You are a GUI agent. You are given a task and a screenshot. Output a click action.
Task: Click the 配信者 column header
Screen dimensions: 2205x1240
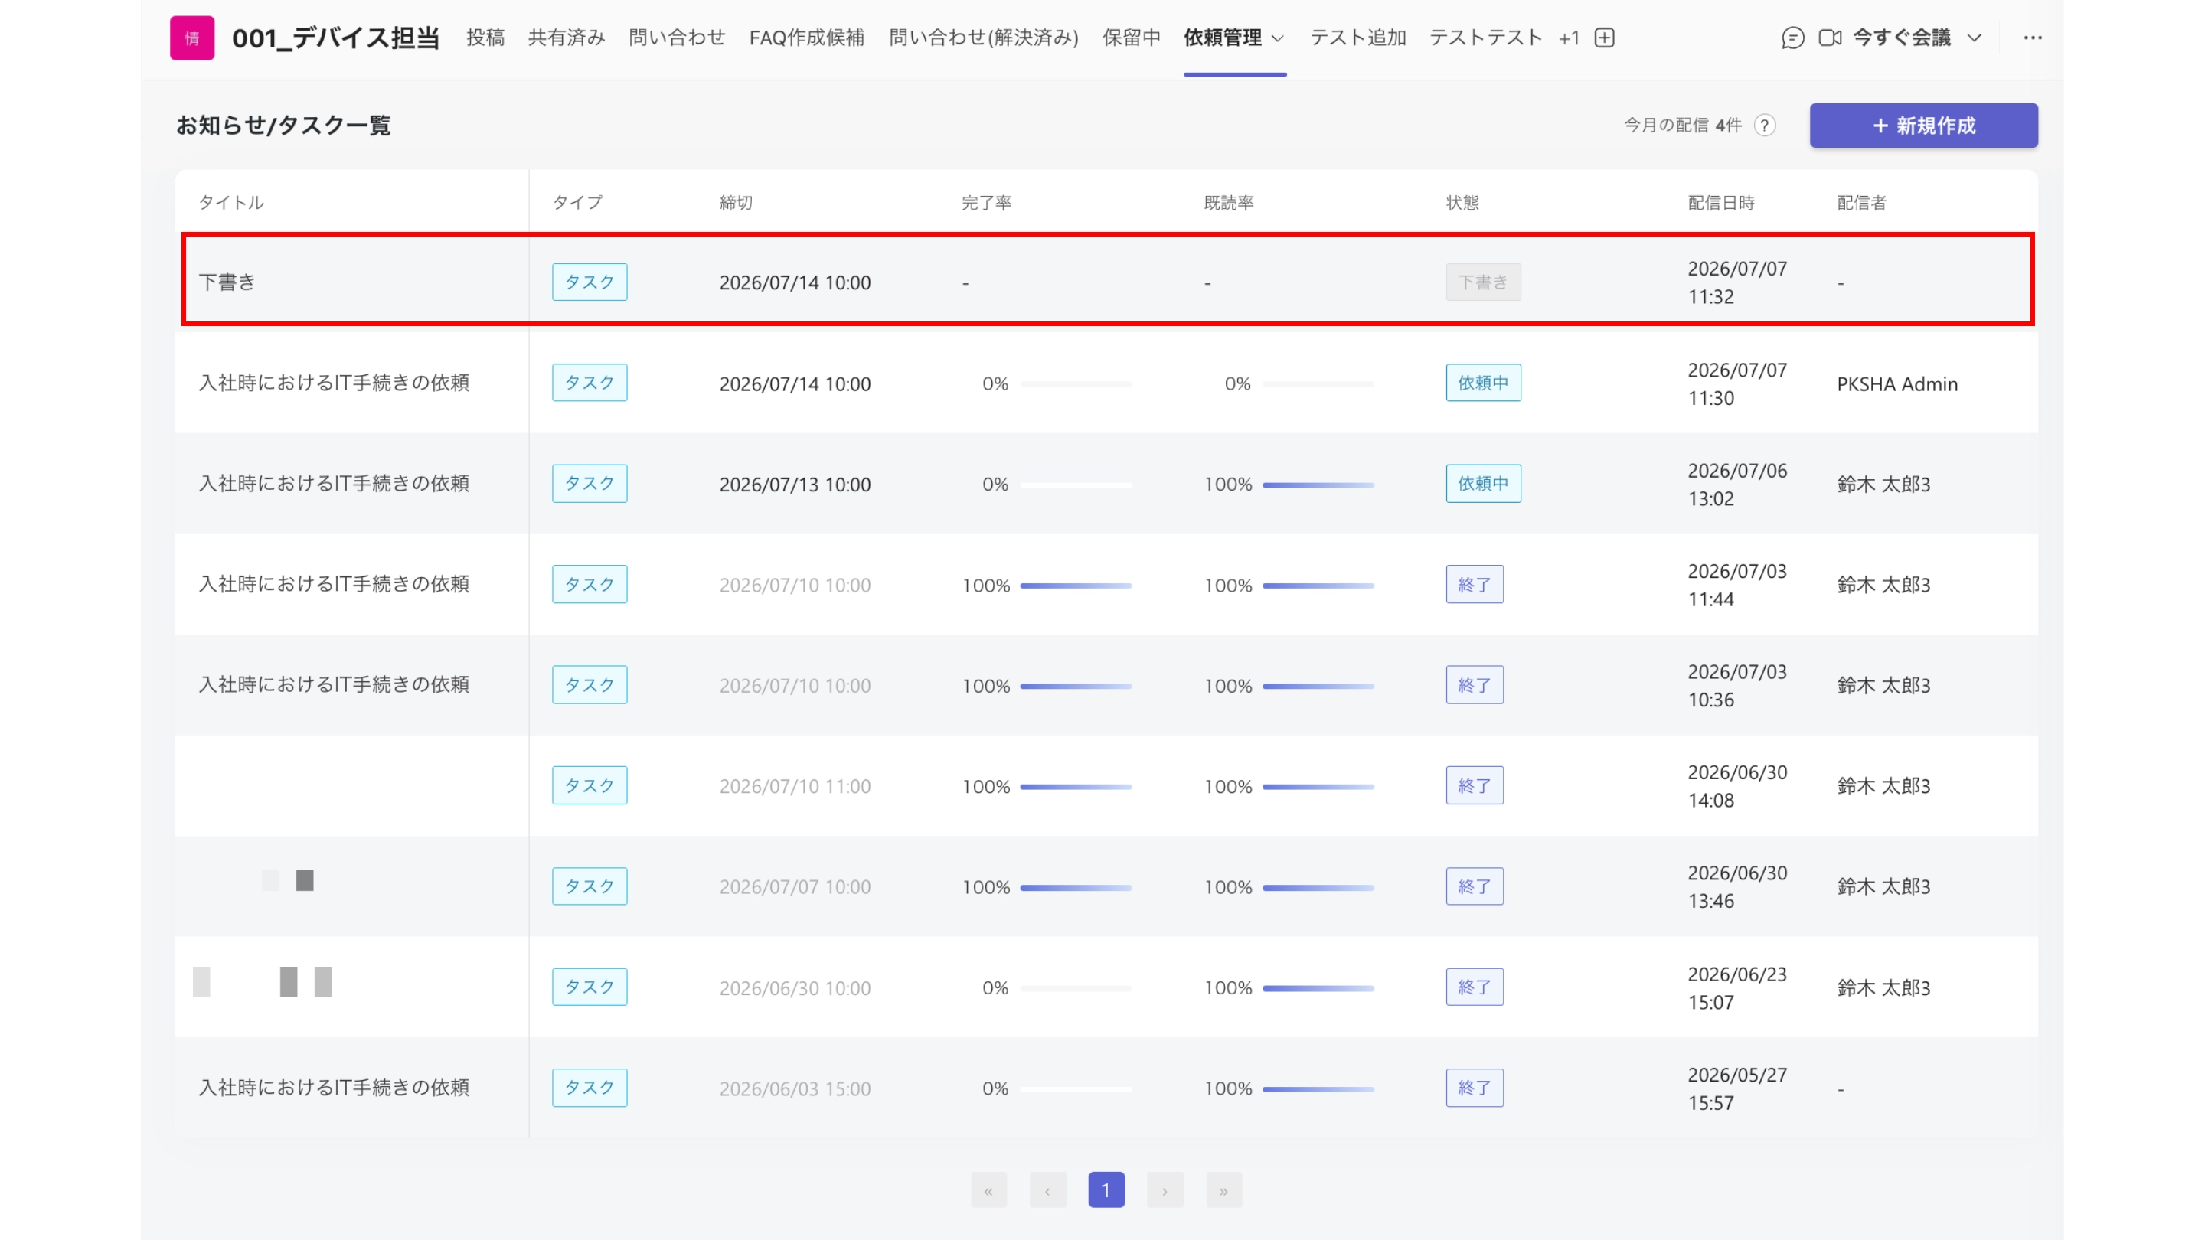(x=1862, y=203)
